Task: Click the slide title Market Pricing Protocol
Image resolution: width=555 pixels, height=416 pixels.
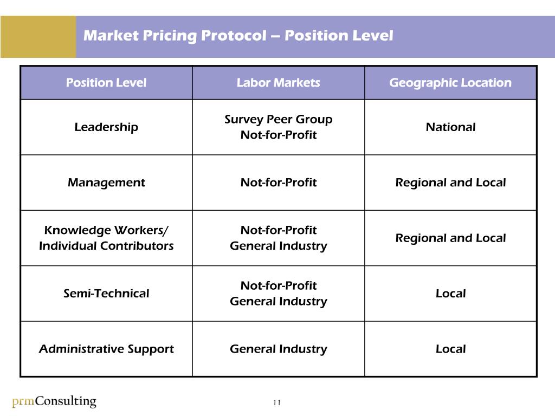Action: pyautogui.click(x=238, y=35)
